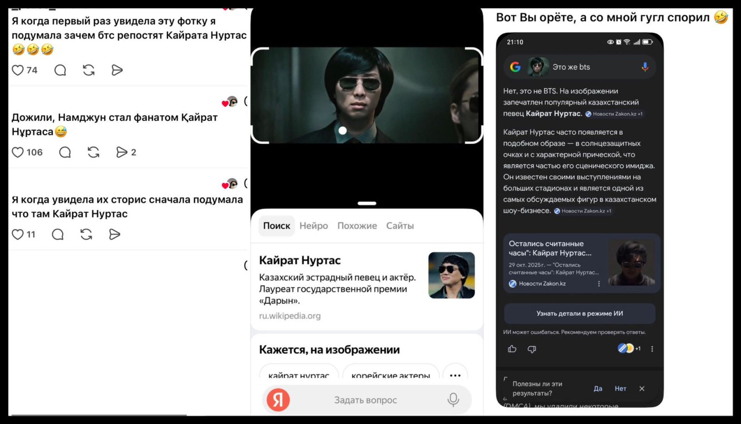
Task: Tap the Yandex voice input microphone
Action: pyautogui.click(x=453, y=400)
